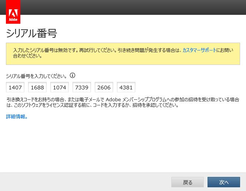Viewport: 246px width, 191px height.
Task: Open the serial number info icon
Action: pos(73,75)
